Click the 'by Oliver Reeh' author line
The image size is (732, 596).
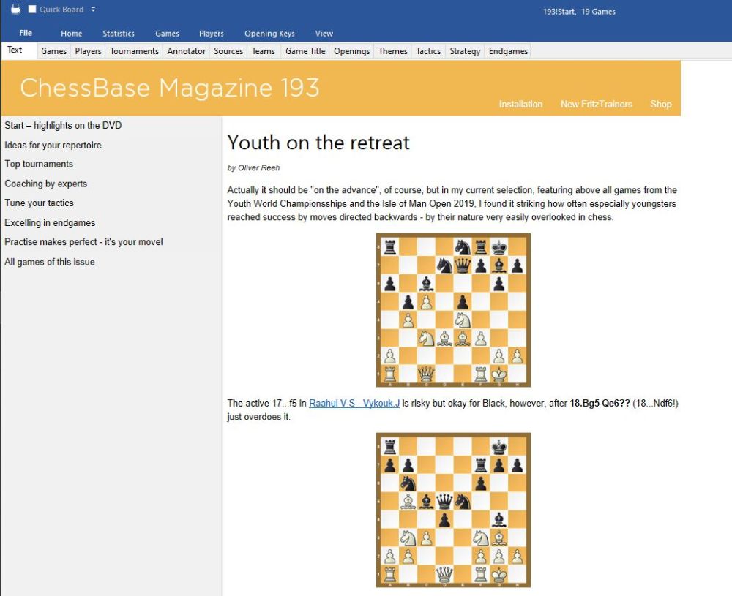click(x=253, y=168)
